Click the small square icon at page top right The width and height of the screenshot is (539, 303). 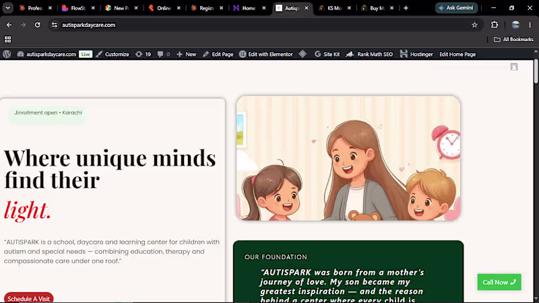(514, 67)
